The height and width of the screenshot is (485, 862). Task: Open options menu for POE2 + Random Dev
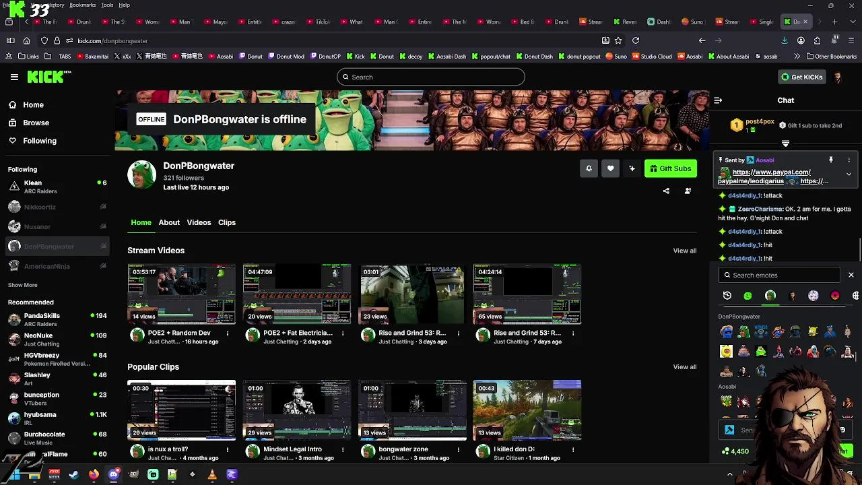point(228,333)
